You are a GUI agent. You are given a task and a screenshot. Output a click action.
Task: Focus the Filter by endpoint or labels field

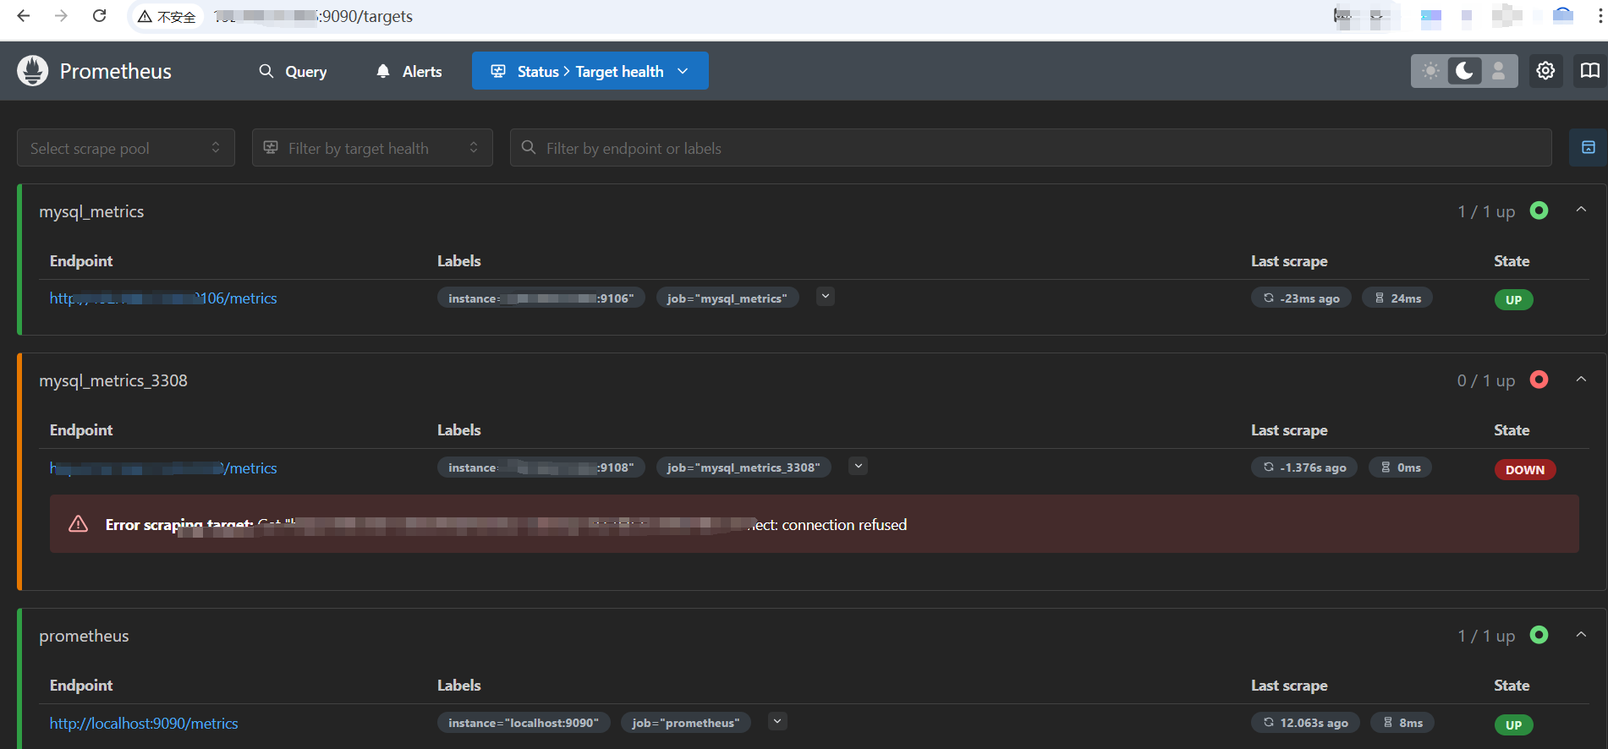tap(1030, 148)
